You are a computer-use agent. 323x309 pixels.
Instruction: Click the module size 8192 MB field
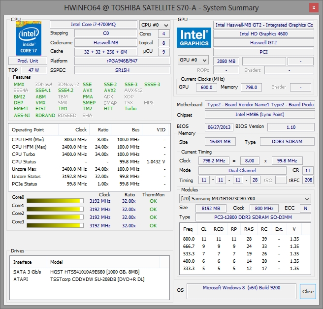click(x=211, y=208)
